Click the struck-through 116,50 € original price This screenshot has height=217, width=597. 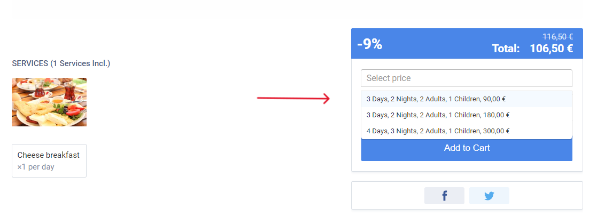[x=558, y=36]
